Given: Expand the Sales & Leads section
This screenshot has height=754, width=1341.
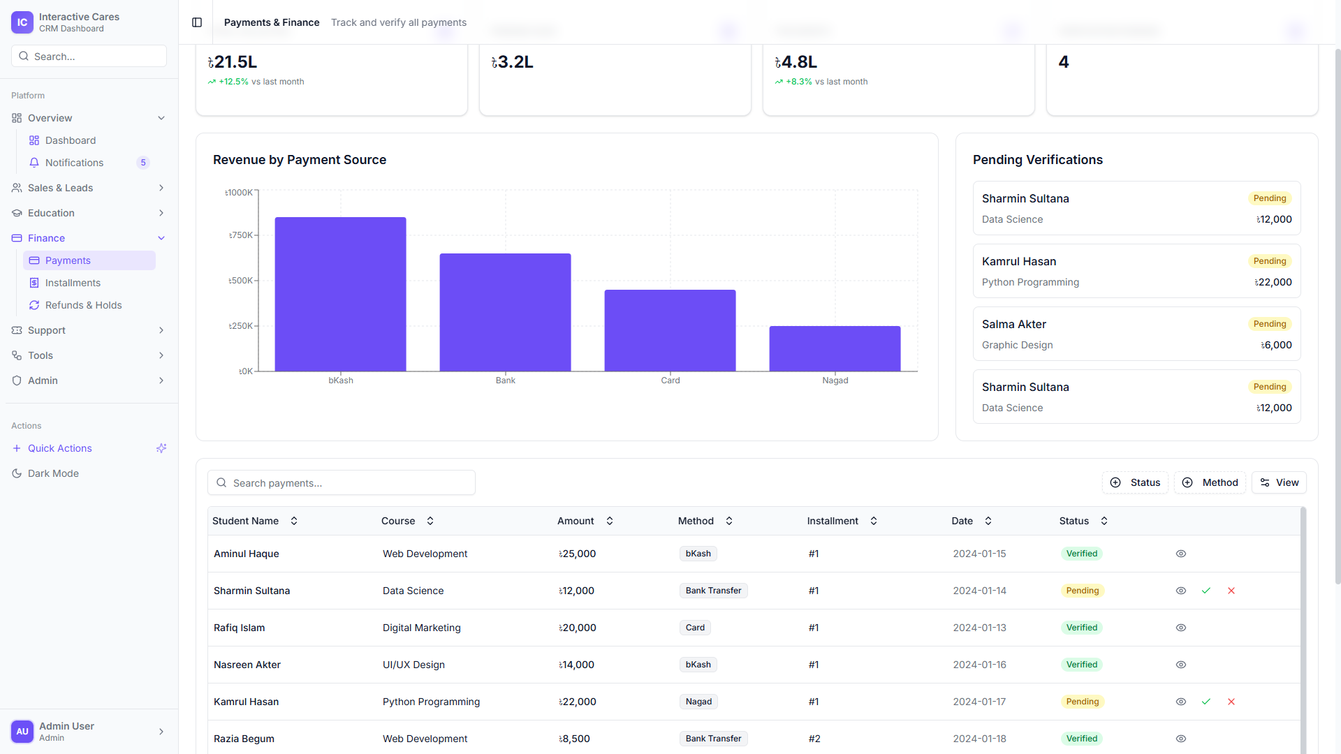Looking at the screenshot, I should point(161,188).
